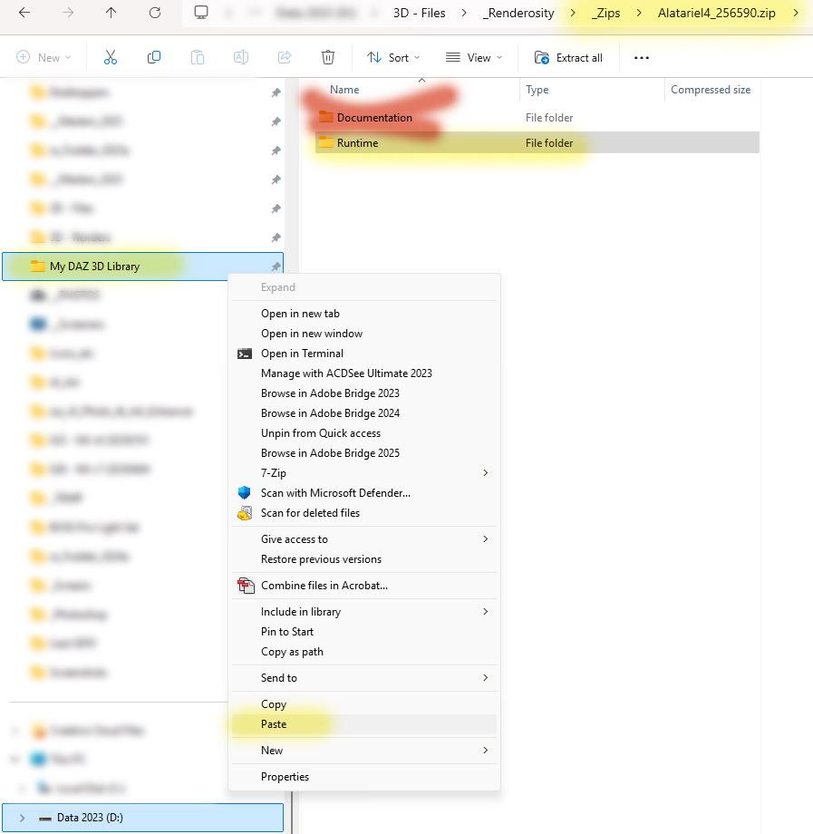813x834 pixels.
Task: Open the See more ellipsis menu
Action: point(642,57)
